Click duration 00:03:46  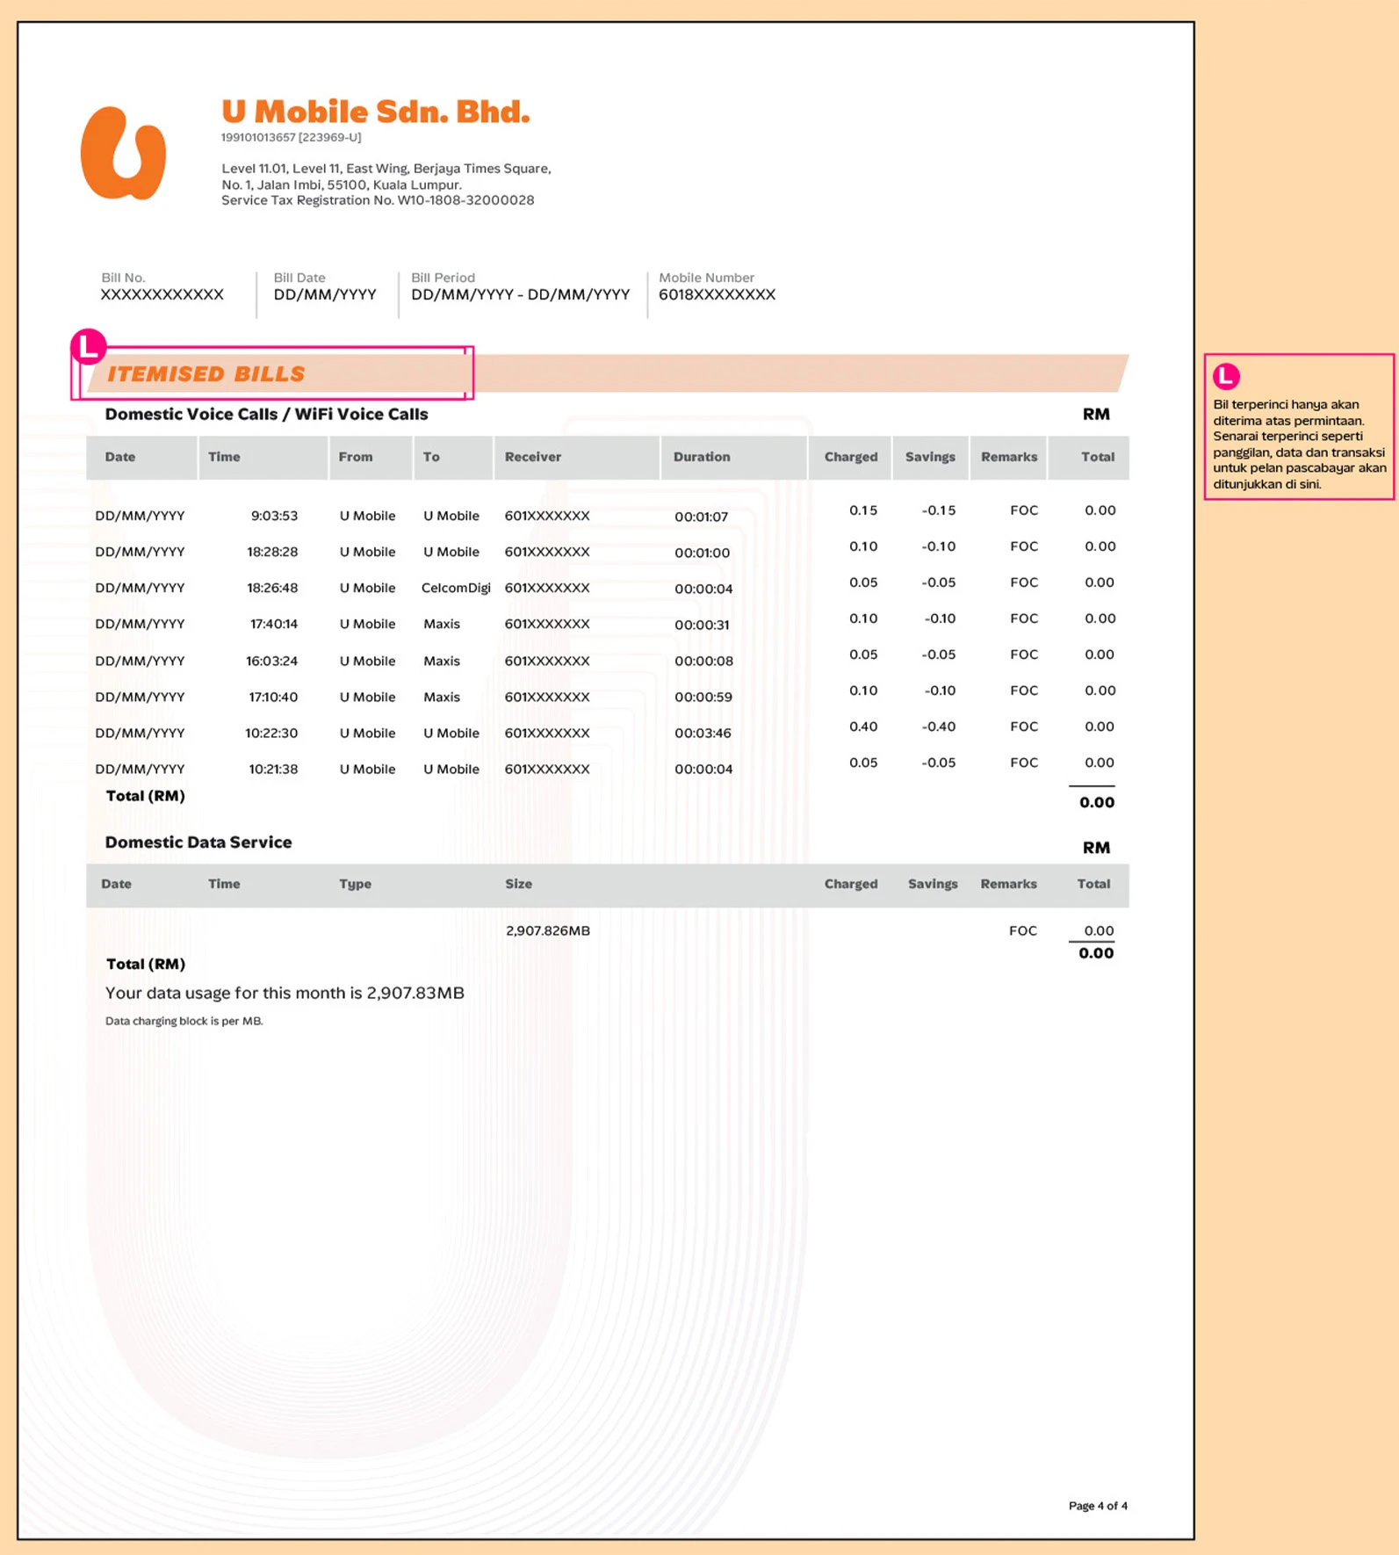[x=703, y=733]
